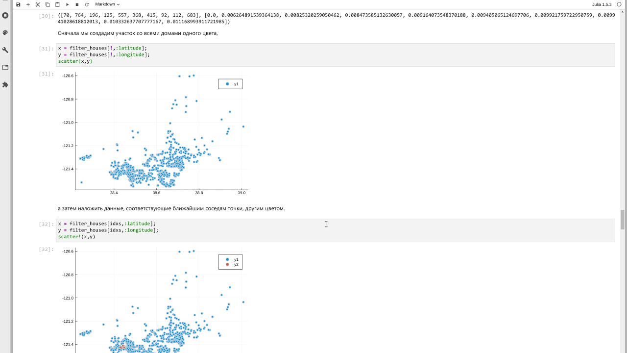Switch kernel via Julia 1.5.3 label
The image size is (627, 353).
click(x=602, y=4)
